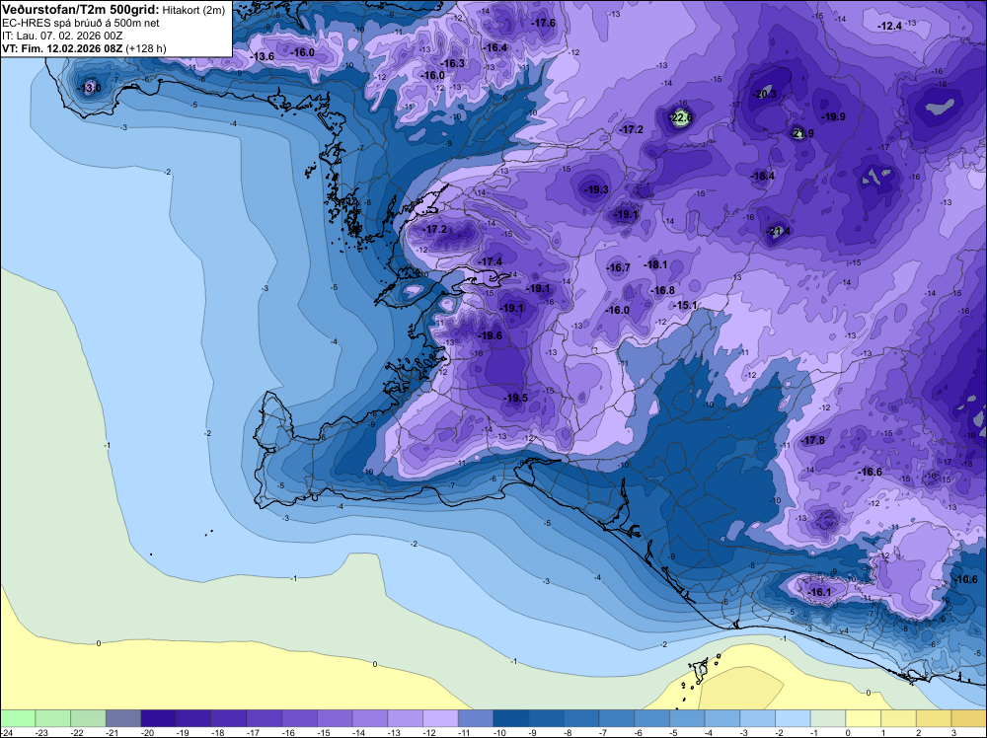Viewport: 987px width, 738px height.
Task: Click the -16.8 temperature label
Action: 663,291
